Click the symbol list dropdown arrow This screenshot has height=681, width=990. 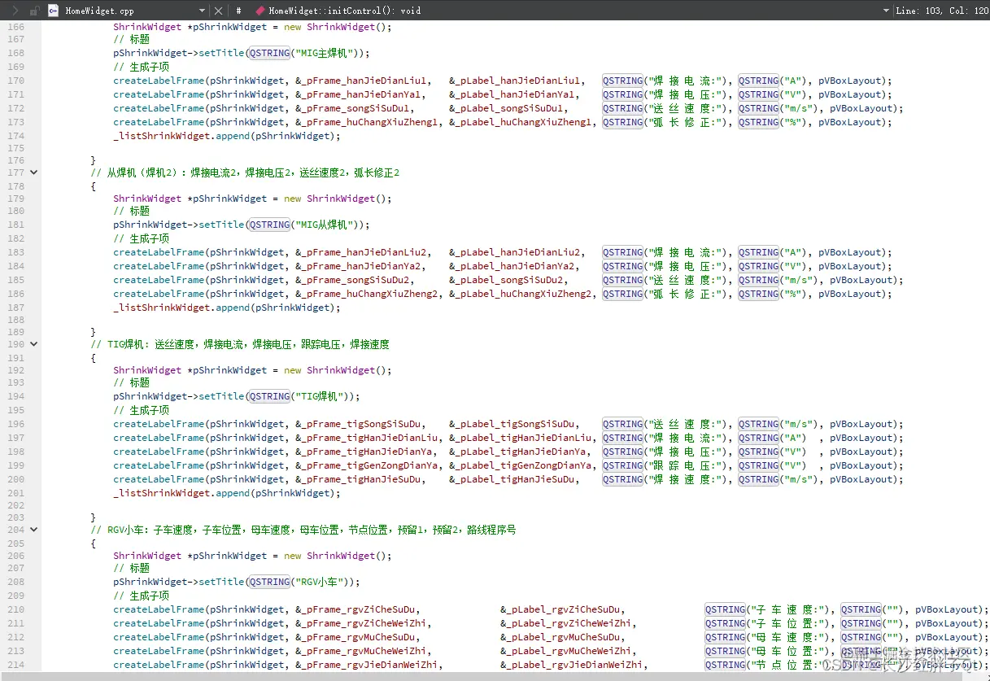tap(886, 11)
